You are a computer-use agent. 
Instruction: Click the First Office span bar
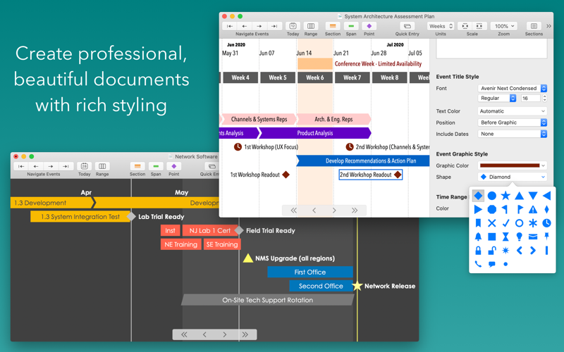(x=310, y=272)
